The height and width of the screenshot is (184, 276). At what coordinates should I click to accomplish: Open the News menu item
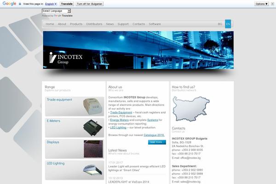[110, 24]
